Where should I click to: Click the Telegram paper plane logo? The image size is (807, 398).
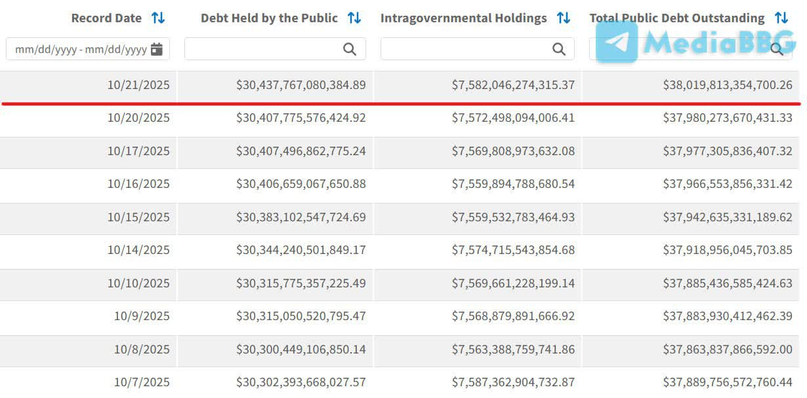coord(617,42)
